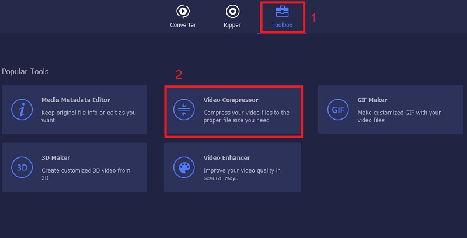Open the 3D Maker title
467x238 pixels.
pyautogui.click(x=55, y=157)
